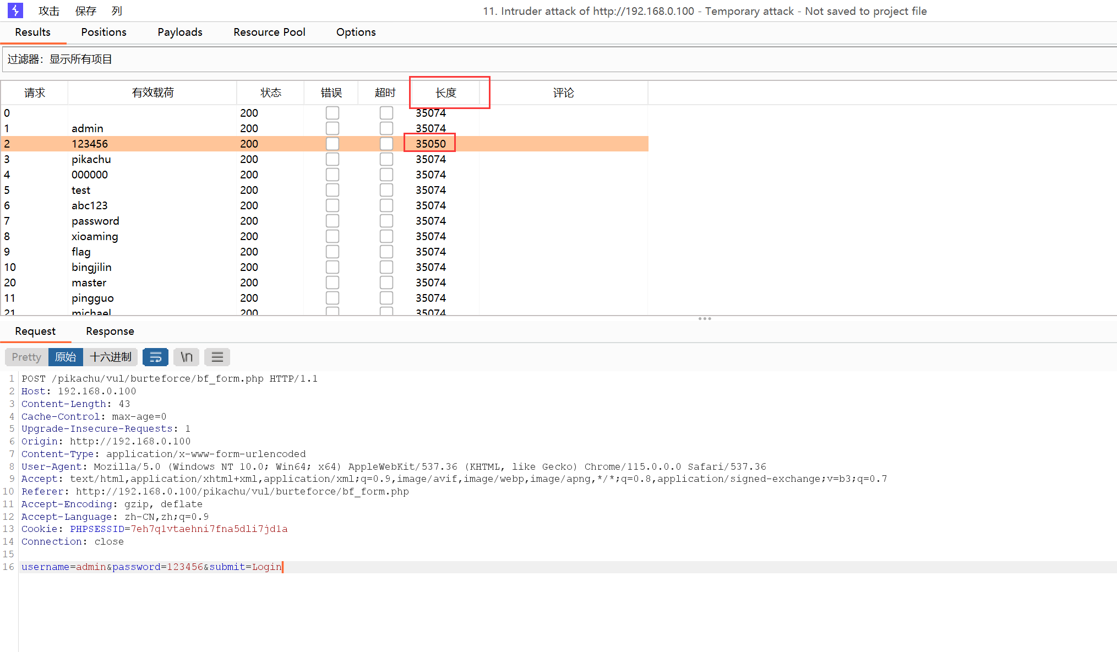Open the 列 menu
Image resolution: width=1117 pixels, height=652 pixels.
click(x=117, y=11)
